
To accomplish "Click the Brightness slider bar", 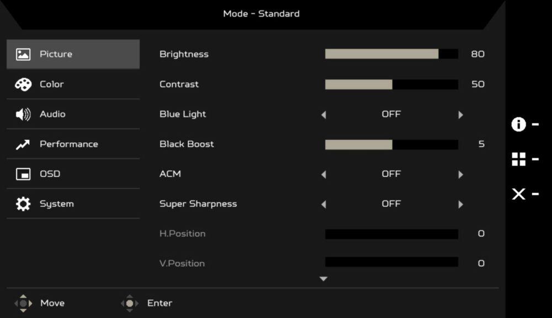I will point(391,54).
